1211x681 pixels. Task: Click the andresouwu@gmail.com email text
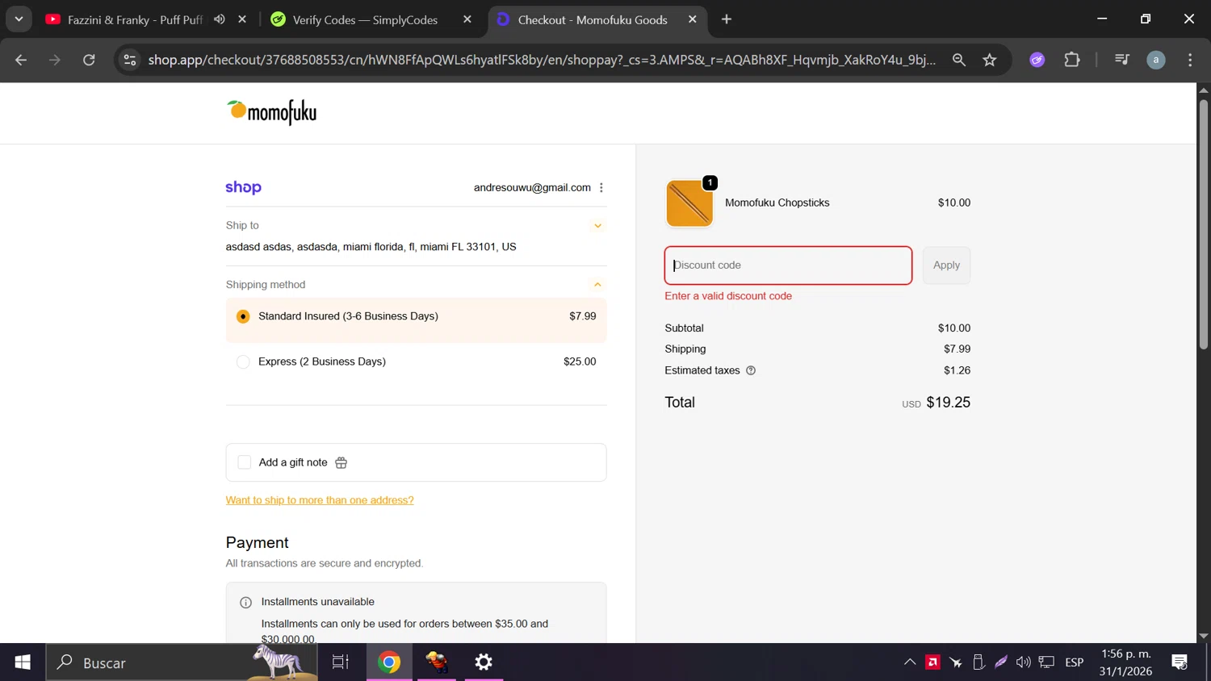pyautogui.click(x=532, y=187)
